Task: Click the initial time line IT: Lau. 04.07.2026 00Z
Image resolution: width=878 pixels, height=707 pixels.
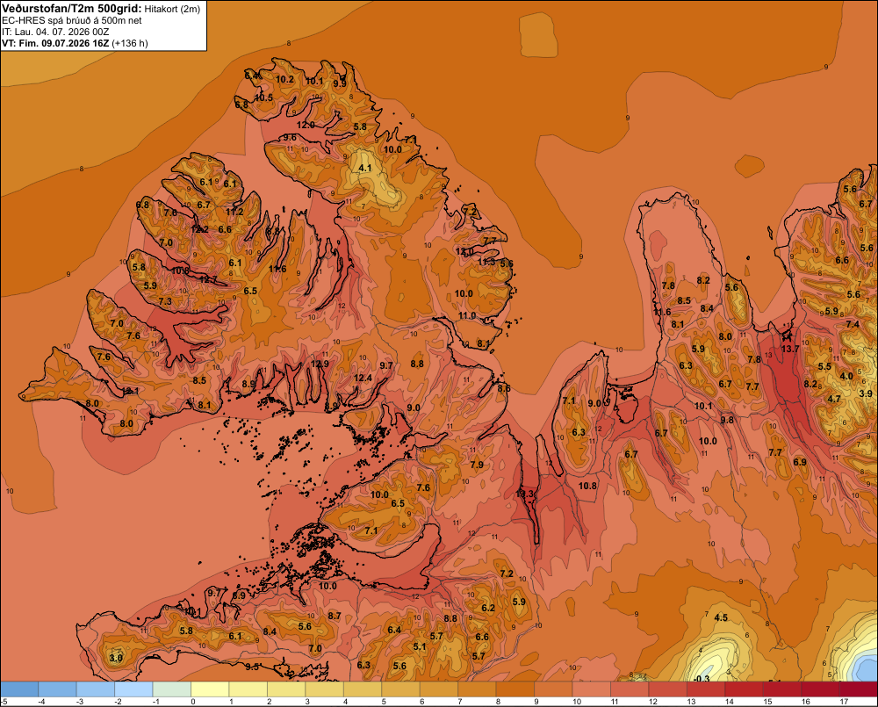Action: [55, 32]
